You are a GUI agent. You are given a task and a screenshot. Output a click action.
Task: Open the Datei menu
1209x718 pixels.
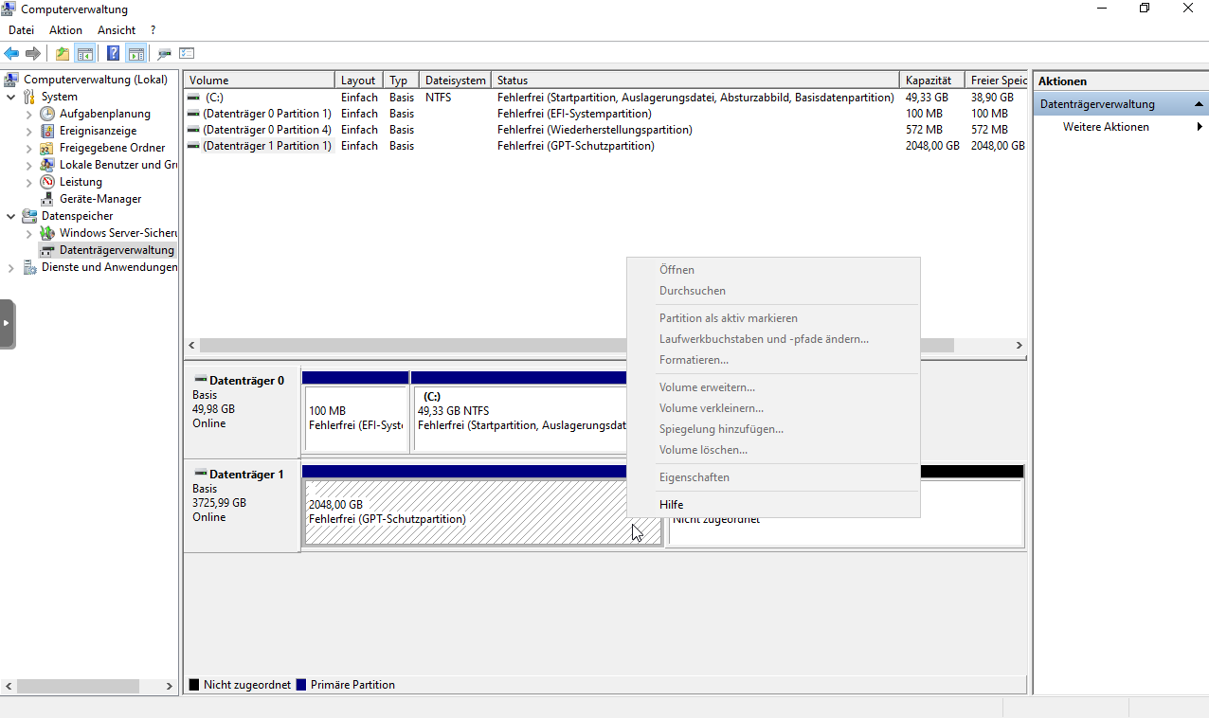coord(22,30)
